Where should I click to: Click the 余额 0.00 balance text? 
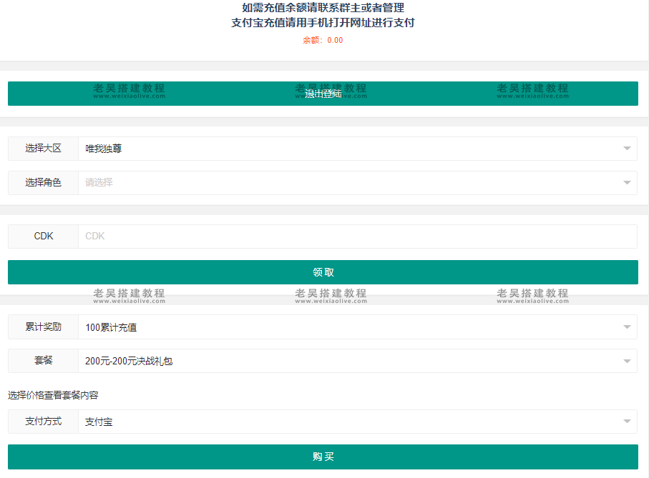click(x=324, y=41)
